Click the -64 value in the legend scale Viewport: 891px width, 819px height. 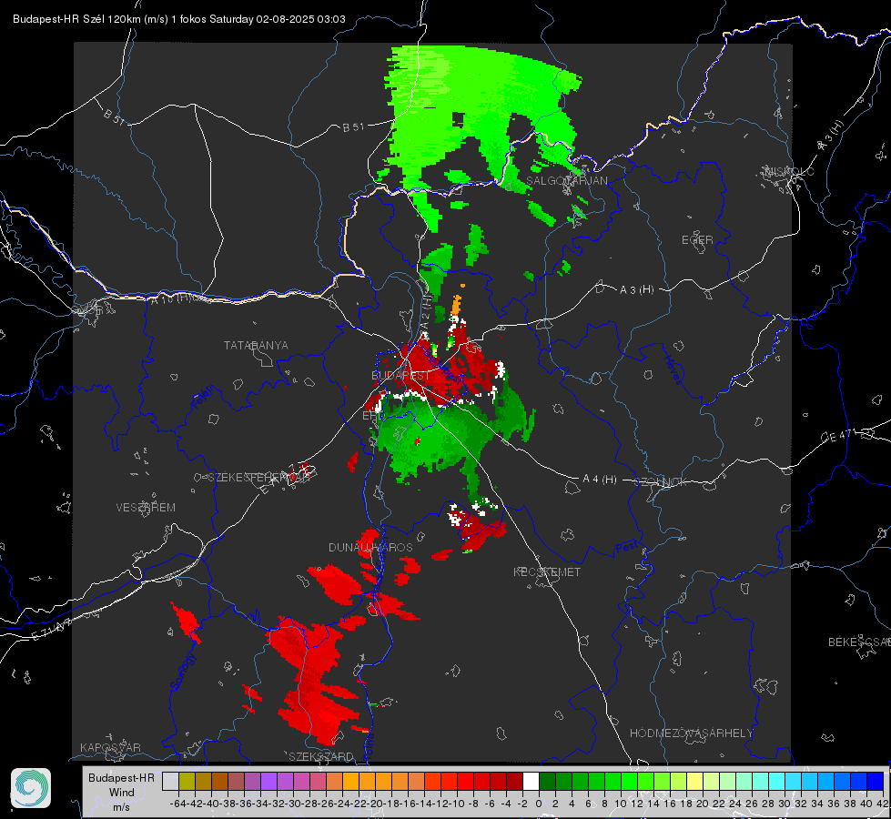click(178, 804)
